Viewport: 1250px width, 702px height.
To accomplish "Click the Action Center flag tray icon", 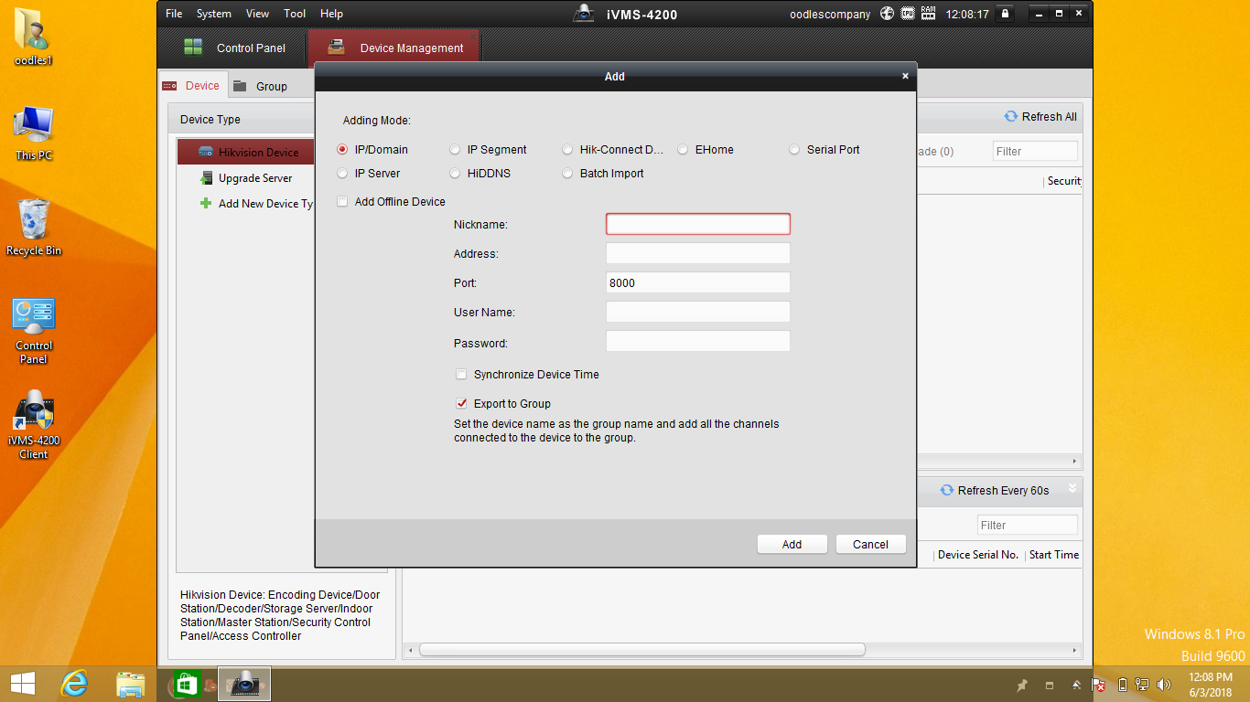I will 1099,685.
